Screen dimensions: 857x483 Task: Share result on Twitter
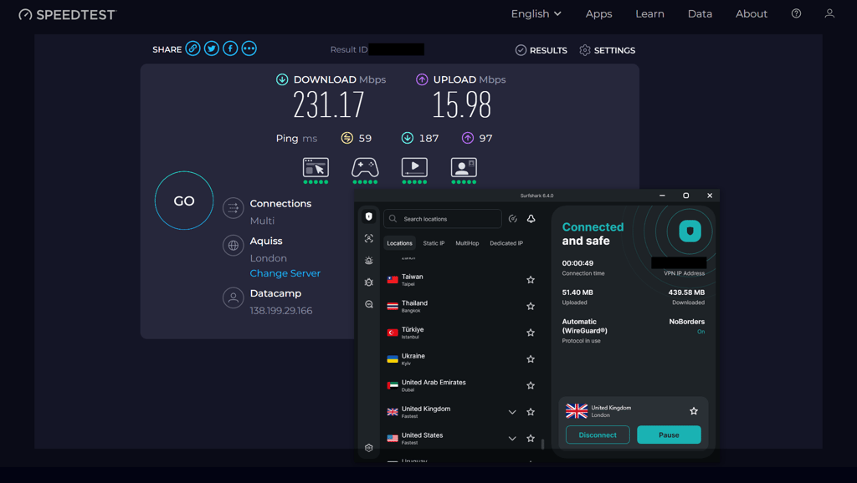pyautogui.click(x=212, y=48)
